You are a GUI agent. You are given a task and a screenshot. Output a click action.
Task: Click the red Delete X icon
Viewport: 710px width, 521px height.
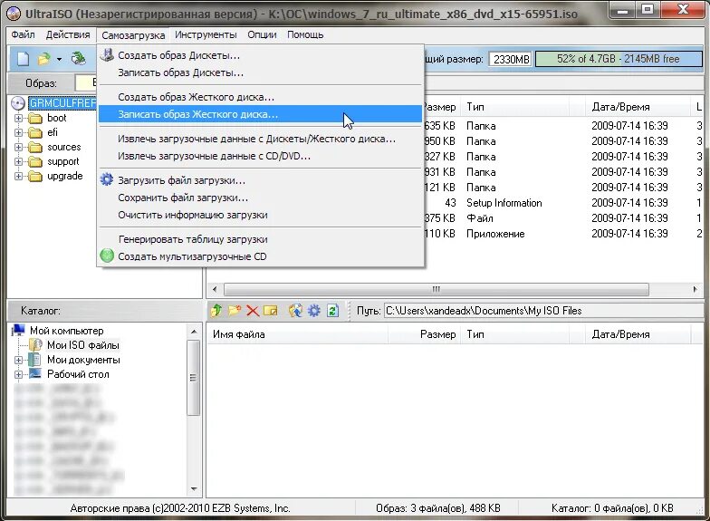click(253, 311)
